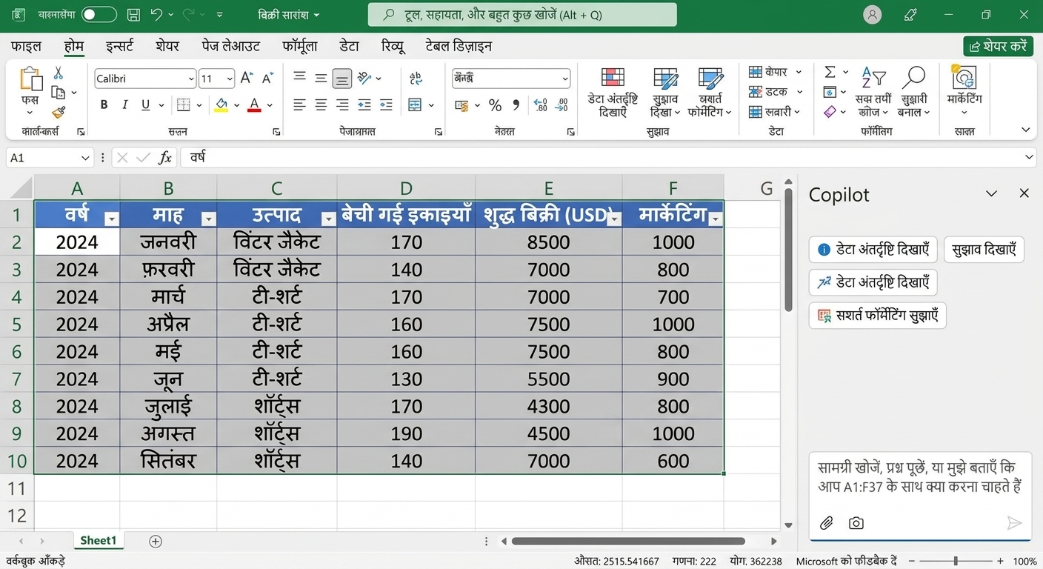Decrease font size with smaller A icon
Image resolution: width=1043 pixels, height=569 pixels.
268,78
